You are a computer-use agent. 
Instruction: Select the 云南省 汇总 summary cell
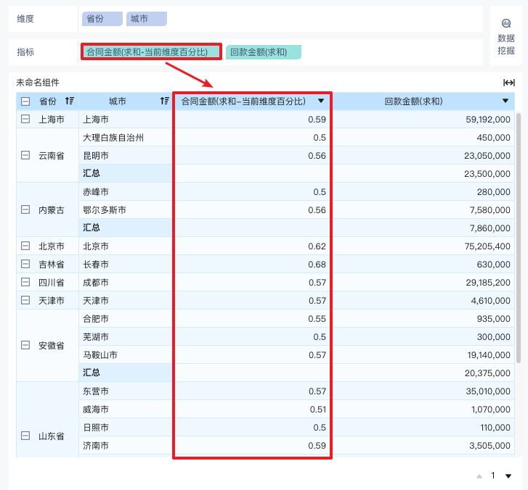pos(126,173)
